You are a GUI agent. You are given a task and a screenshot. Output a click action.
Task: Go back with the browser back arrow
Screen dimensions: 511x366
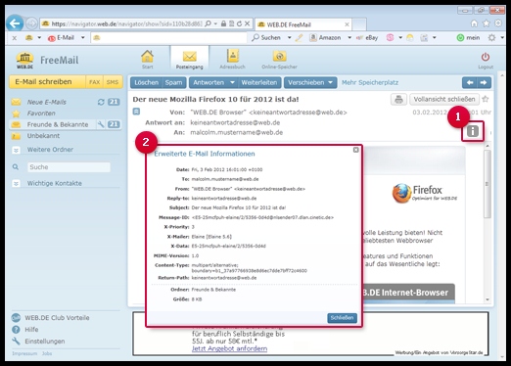click(x=15, y=23)
